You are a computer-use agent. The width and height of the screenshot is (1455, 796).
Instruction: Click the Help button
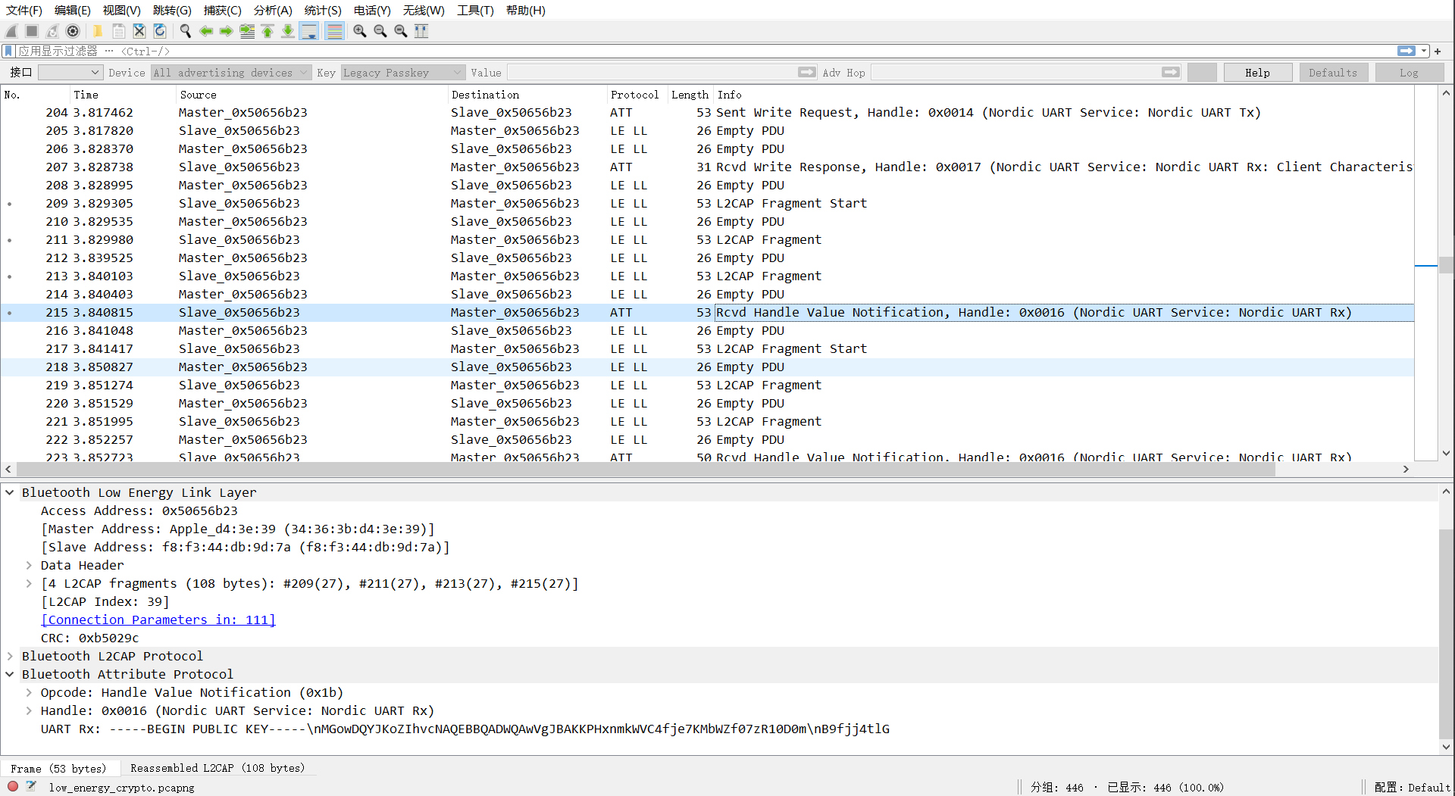[x=1257, y=73]
